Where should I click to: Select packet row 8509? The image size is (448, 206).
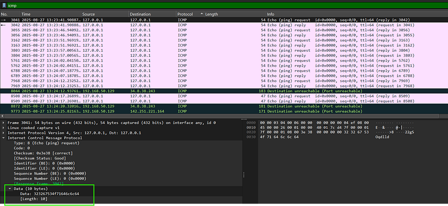[x=224, y=101]
